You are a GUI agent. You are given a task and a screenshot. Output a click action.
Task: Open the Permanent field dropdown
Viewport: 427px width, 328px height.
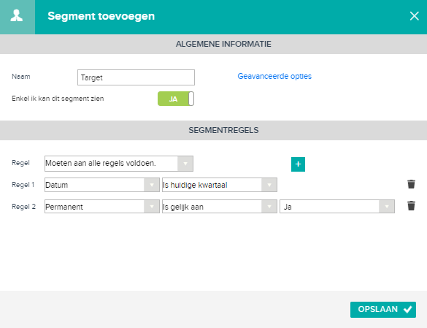click(x=102, y=207)
